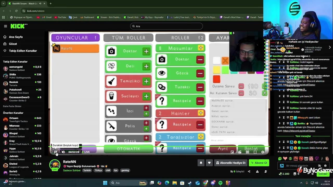Insert the green heart-eyes quick emote
Screen dimensions: 333x187
[280, 158]
